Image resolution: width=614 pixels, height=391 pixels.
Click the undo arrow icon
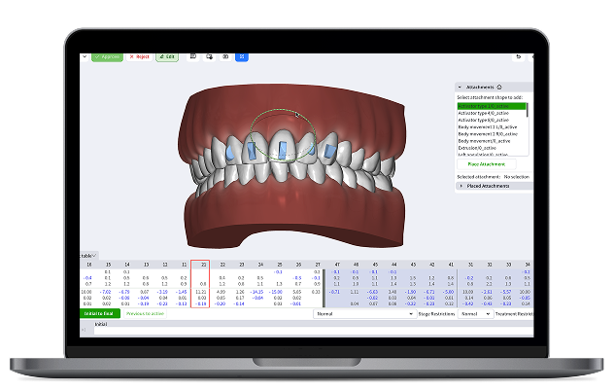[x=519, y=57]
